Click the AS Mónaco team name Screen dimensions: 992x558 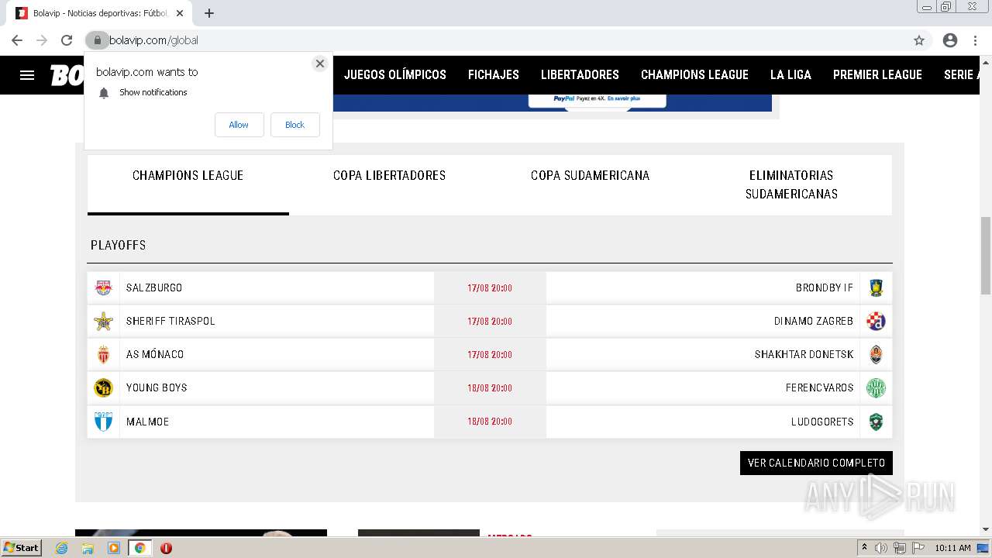pyautogui.click(x=155, y=354)
